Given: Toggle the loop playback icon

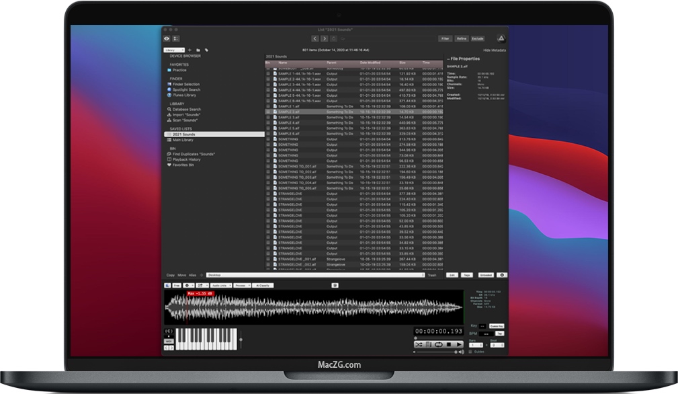Looking at the screenshot, I should coord(438,344).
